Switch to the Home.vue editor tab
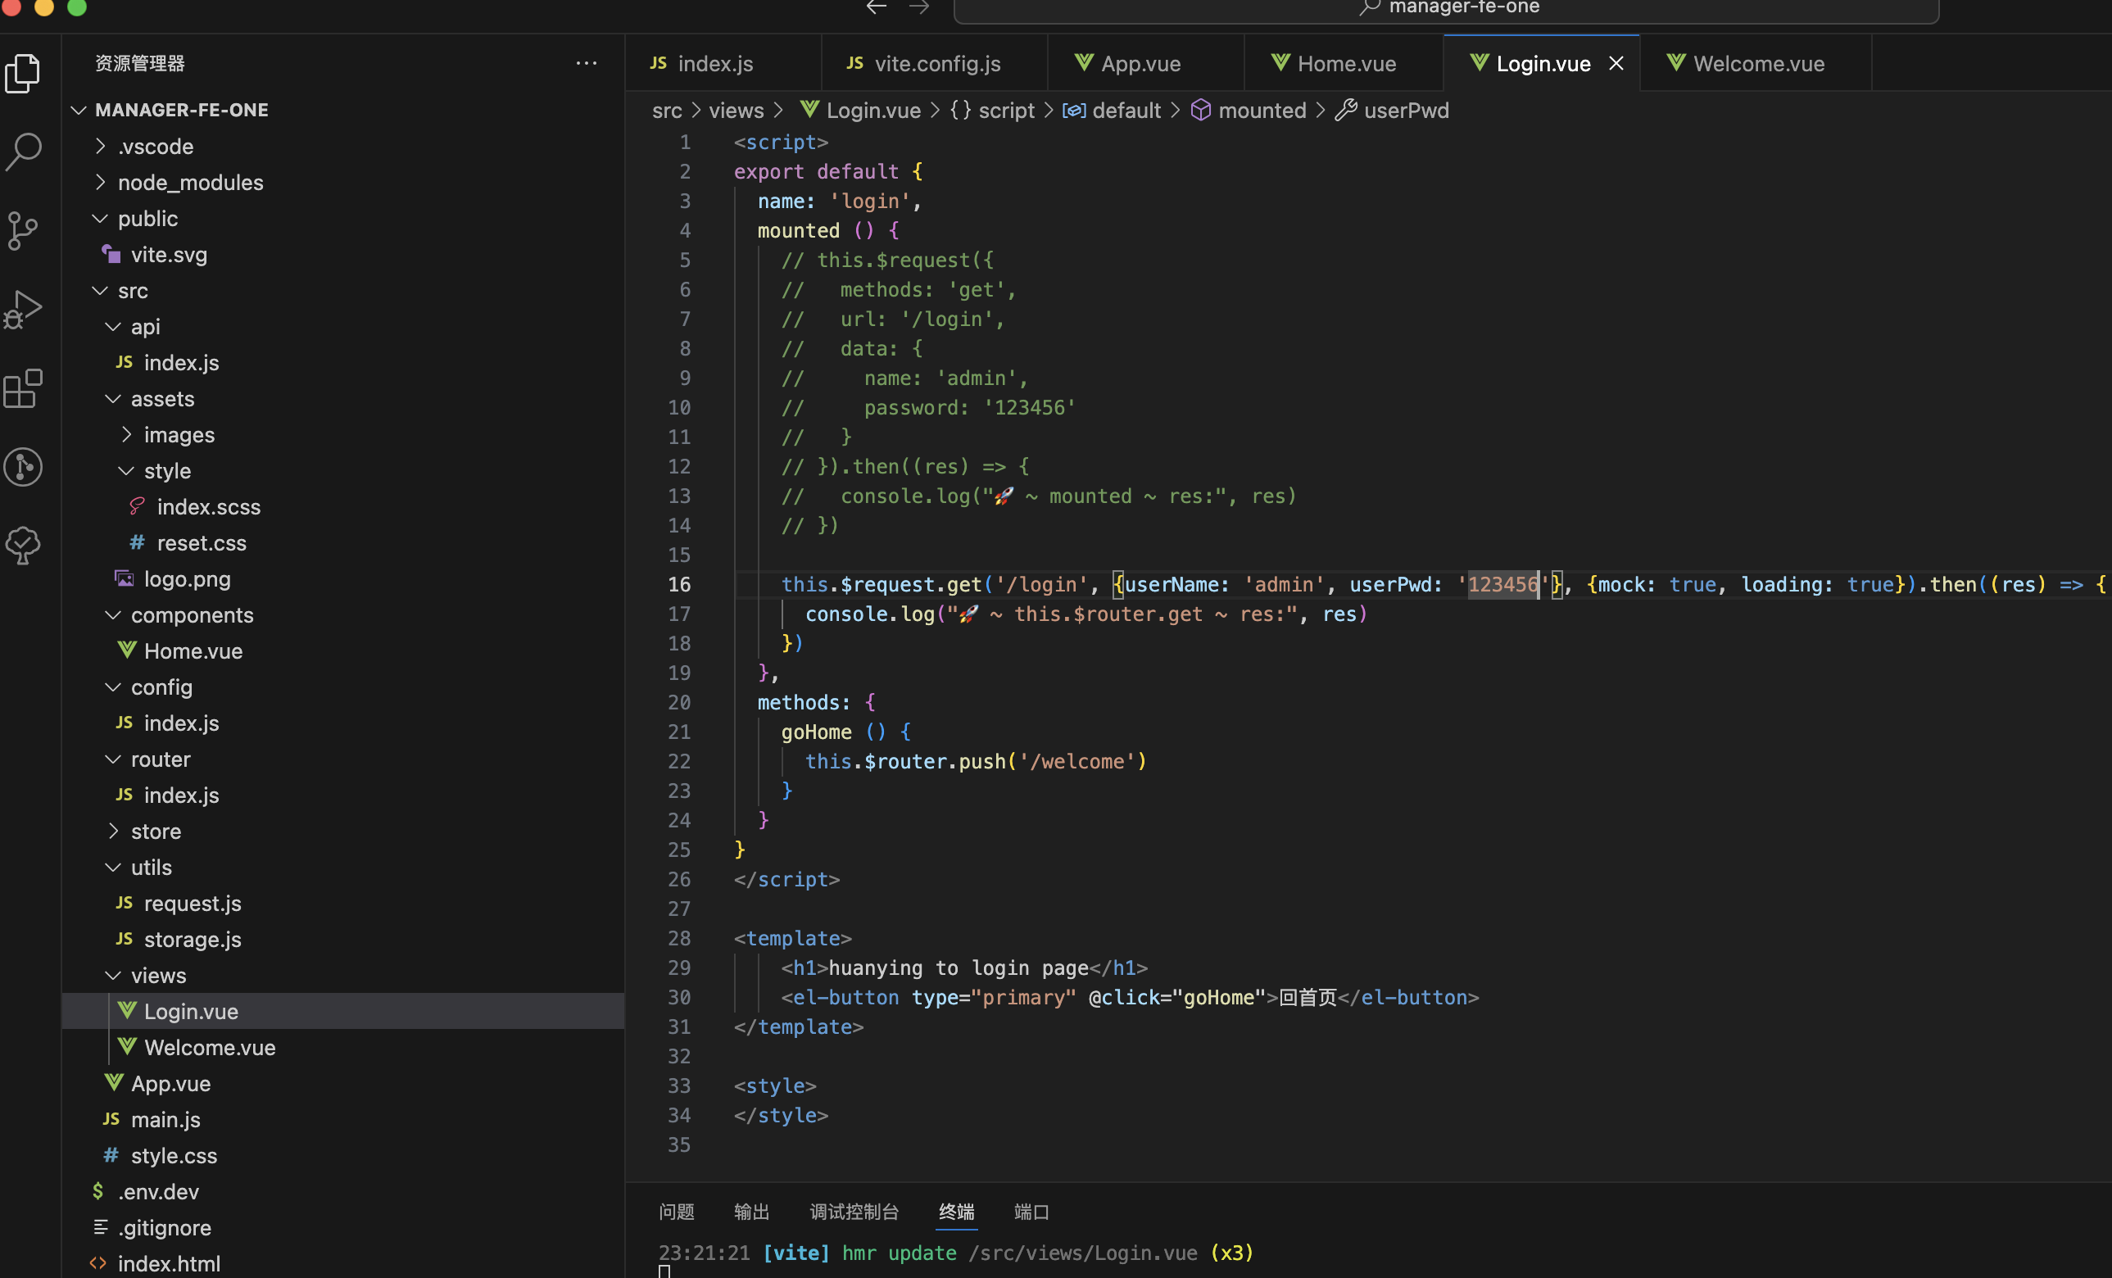 point(1343,63)
